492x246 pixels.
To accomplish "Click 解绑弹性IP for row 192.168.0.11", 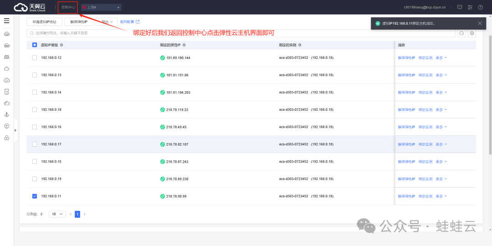I will [407, 196].
